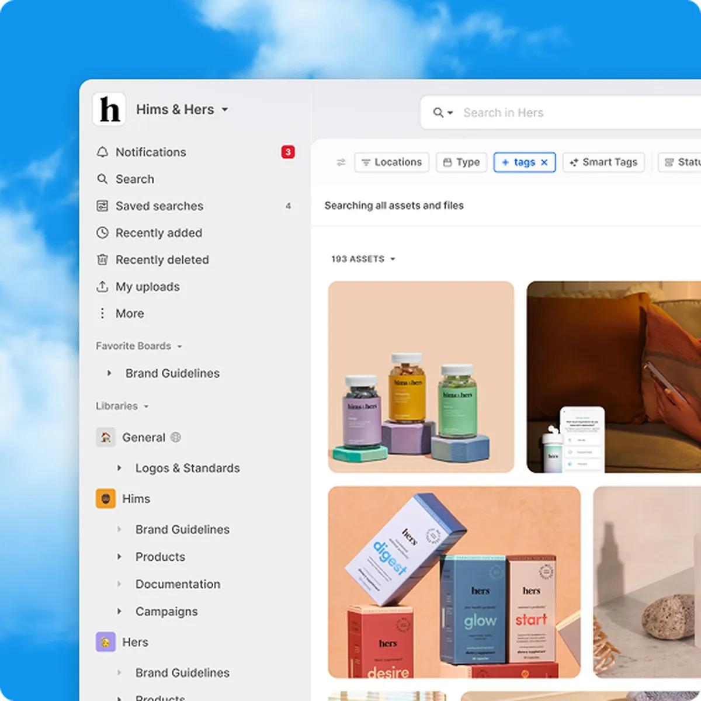Open the couch and phone asset thumbnail
Viewport: 701px width, 701px height.
pos(614,377)
